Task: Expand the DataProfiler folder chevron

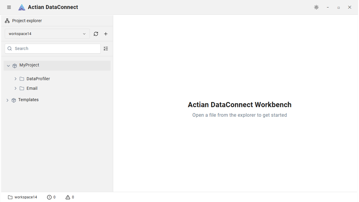Action: [16, 79]
